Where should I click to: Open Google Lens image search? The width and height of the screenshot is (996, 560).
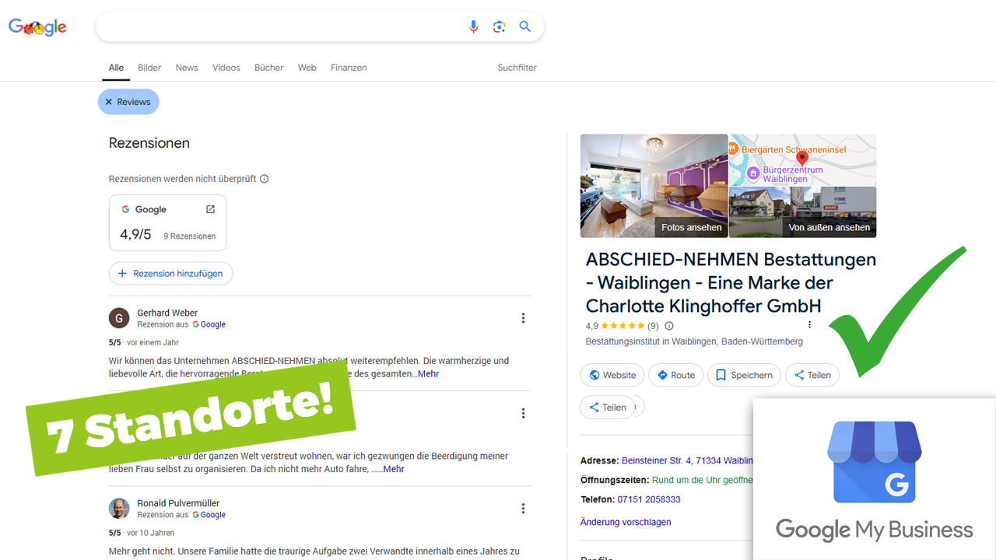[x=499, y=27]
